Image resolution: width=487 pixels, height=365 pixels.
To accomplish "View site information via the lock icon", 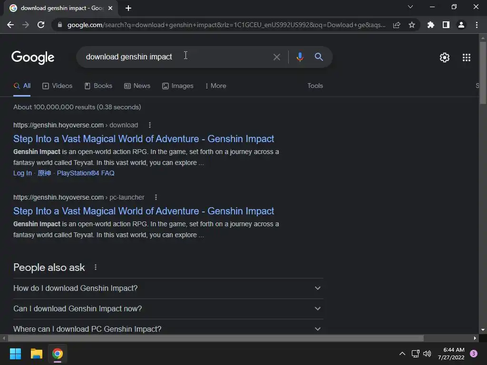I will (60, 25).
